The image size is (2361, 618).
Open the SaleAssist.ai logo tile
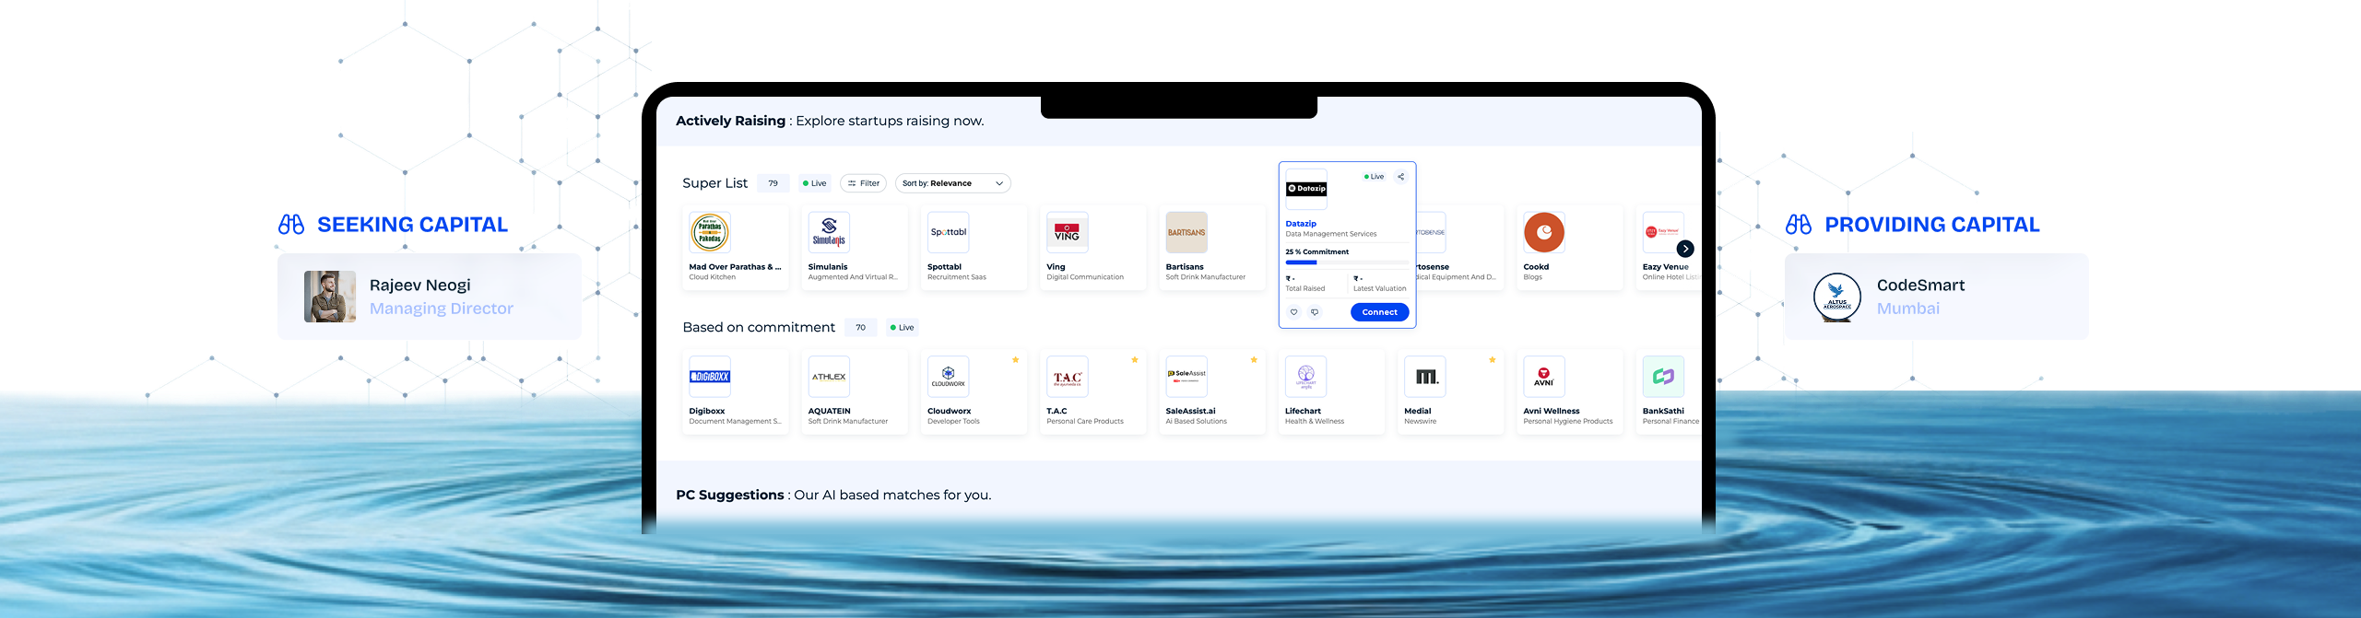pos(1186,377)
